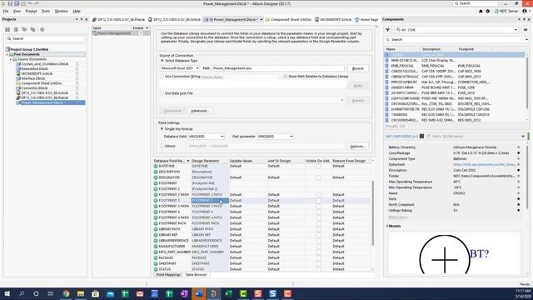Open Windows Start menu
Image resolution: width=533 pixels, height=300 pixels.
point(7,293)
